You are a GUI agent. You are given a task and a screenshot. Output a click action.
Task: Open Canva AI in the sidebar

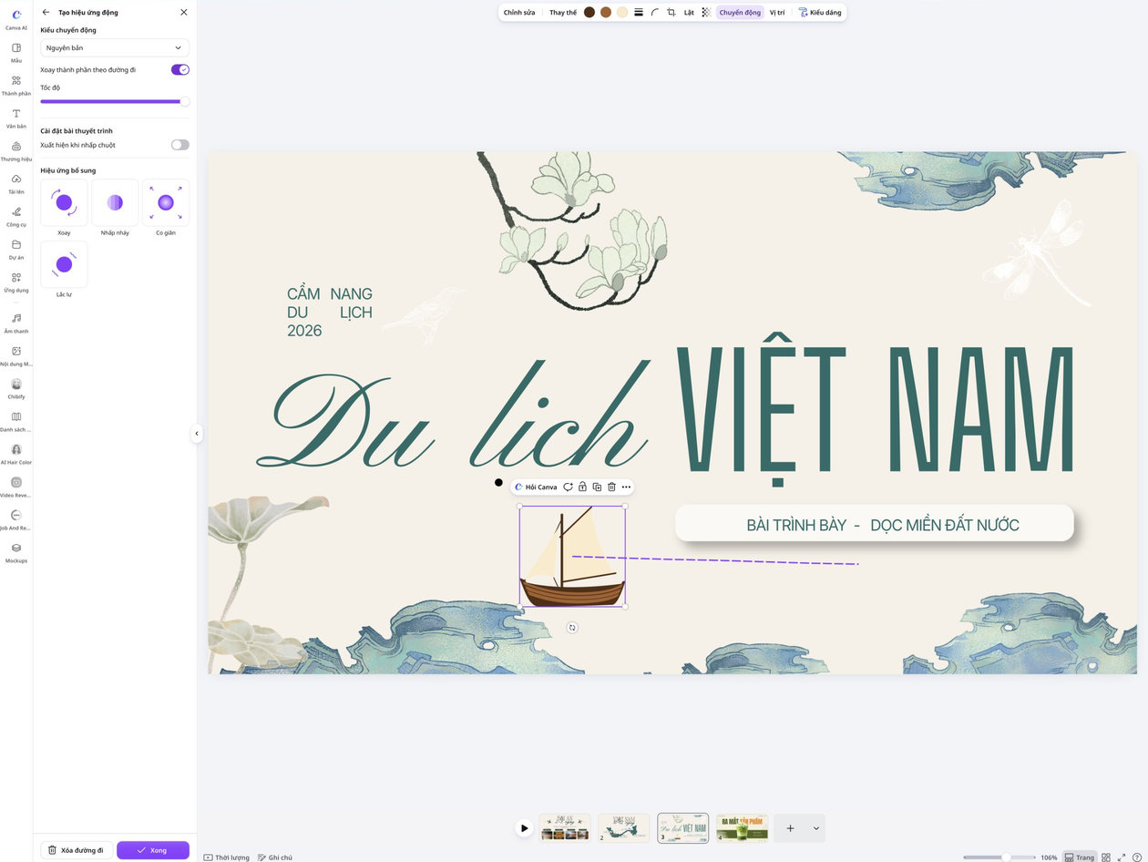click(16, 18)
